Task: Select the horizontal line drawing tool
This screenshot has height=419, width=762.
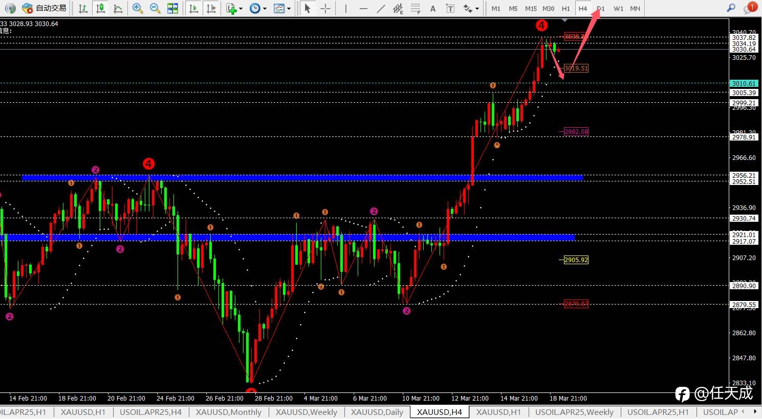Action: coord(363,8)
